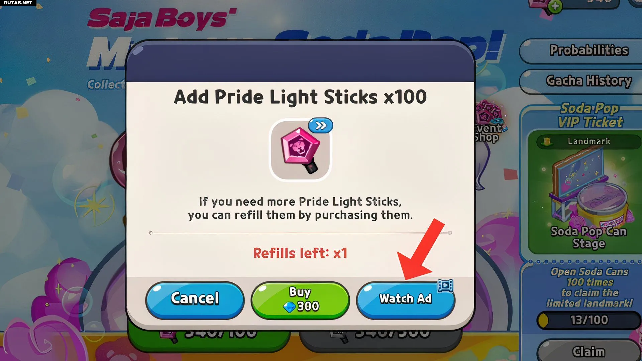
Task: Click the green plus icon at top
Action: (x=555, y=6)
